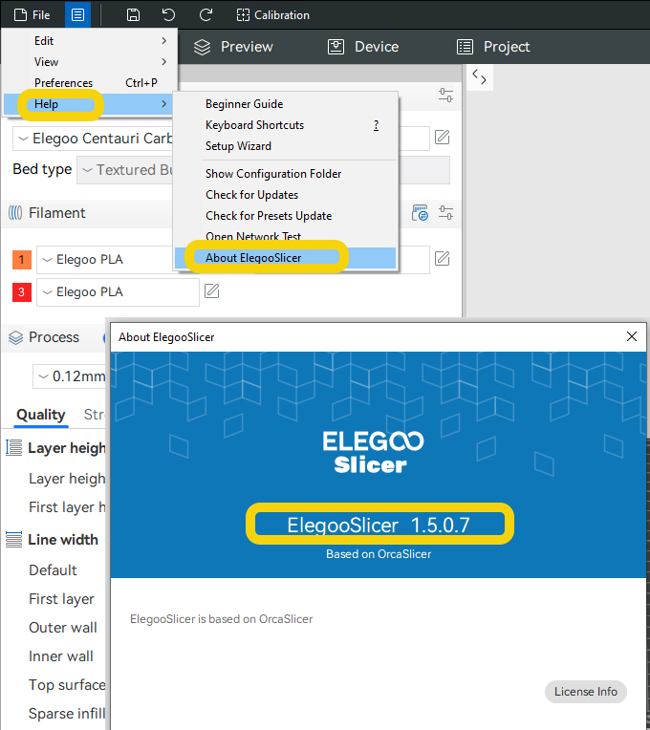Close the About ElegooSlicer dialog
Screen dimensions: 650x730
pos(631,337)
